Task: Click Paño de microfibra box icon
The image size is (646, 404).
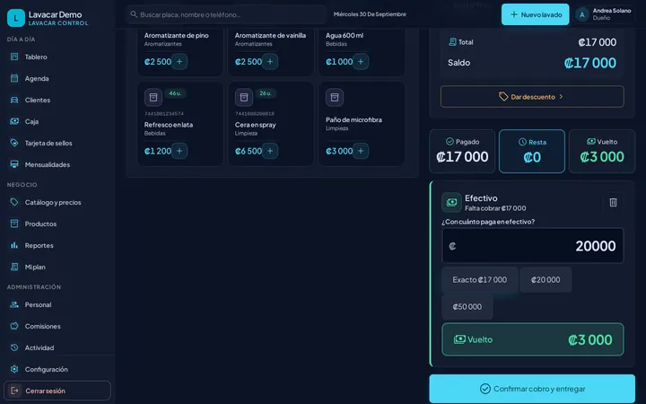Action: (335, 97)
